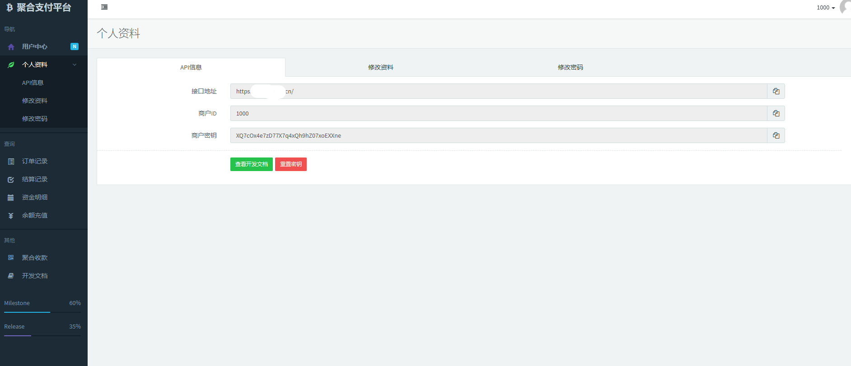Toggle the sidebar with the hamburger icon
This screenshot has width=851, height=366.
click(104, 7)
